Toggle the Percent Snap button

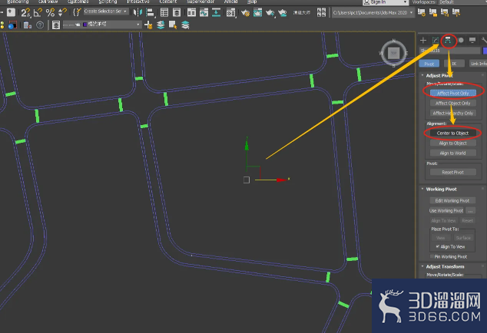pyautogui.click(x=50, y=13)
